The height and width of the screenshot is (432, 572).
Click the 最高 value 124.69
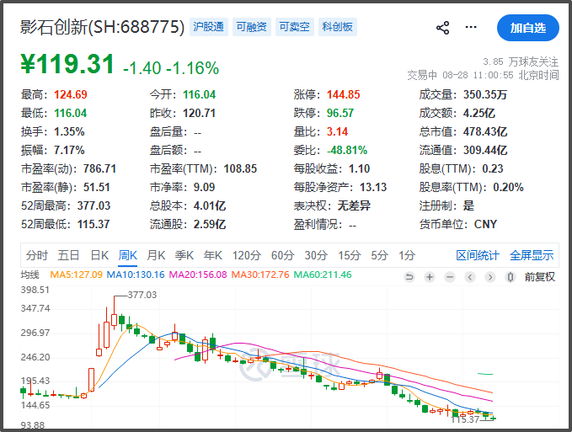coord(71,95)
